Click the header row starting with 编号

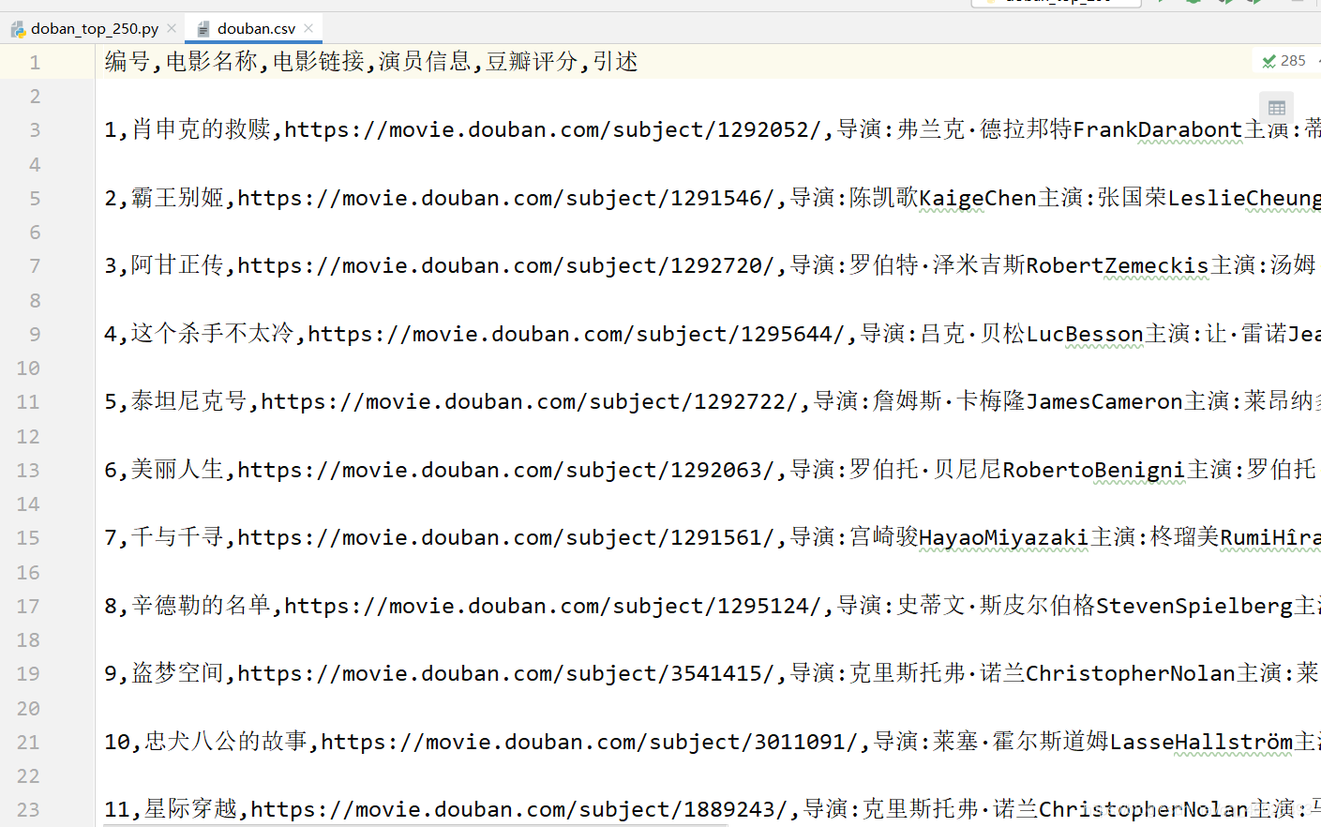pyautogui.click(x=371, y=62)
